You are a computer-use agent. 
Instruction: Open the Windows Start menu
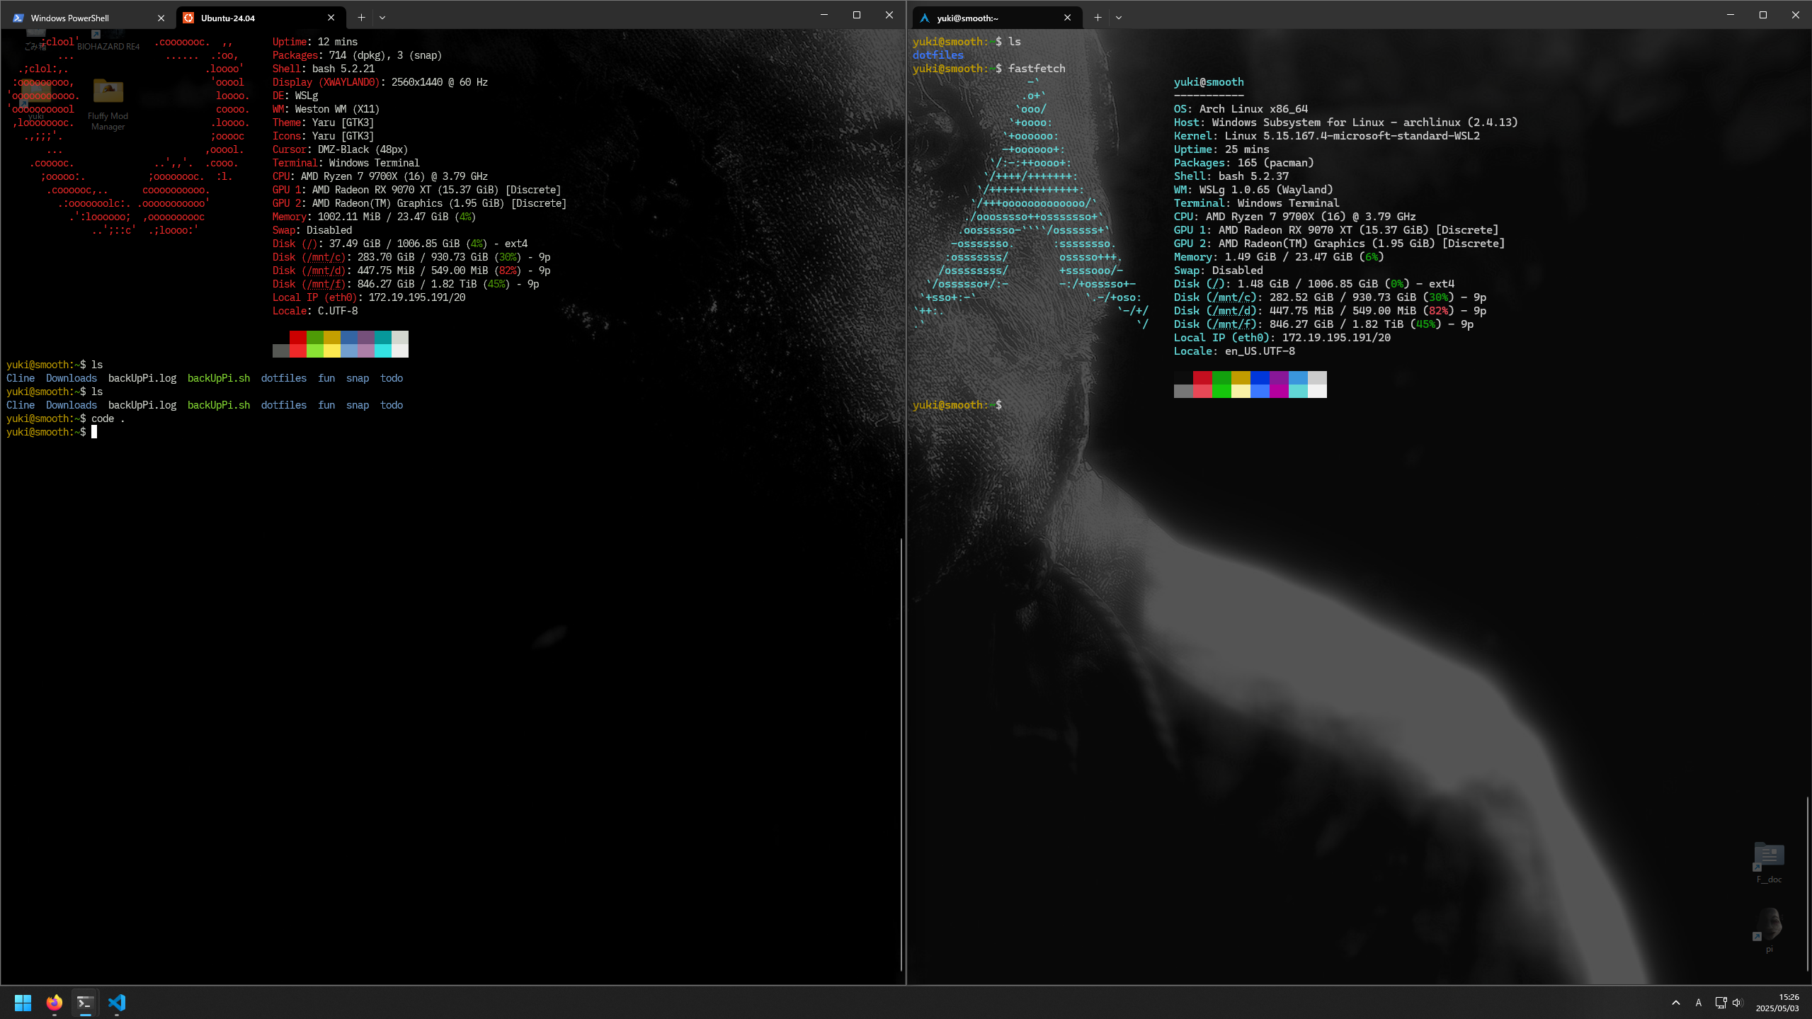coord(23,1003)
